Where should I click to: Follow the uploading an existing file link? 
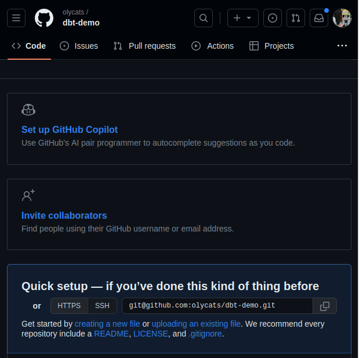point(196,324)
